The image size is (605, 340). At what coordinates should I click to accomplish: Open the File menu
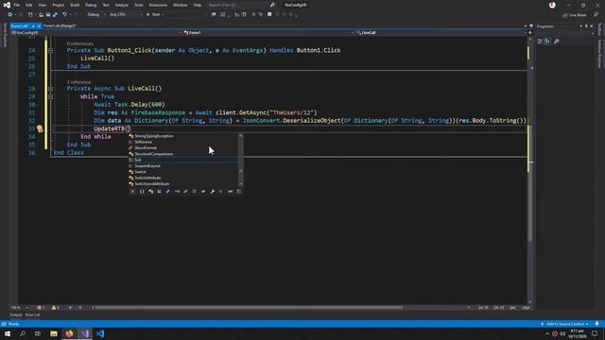coord(17,5)
